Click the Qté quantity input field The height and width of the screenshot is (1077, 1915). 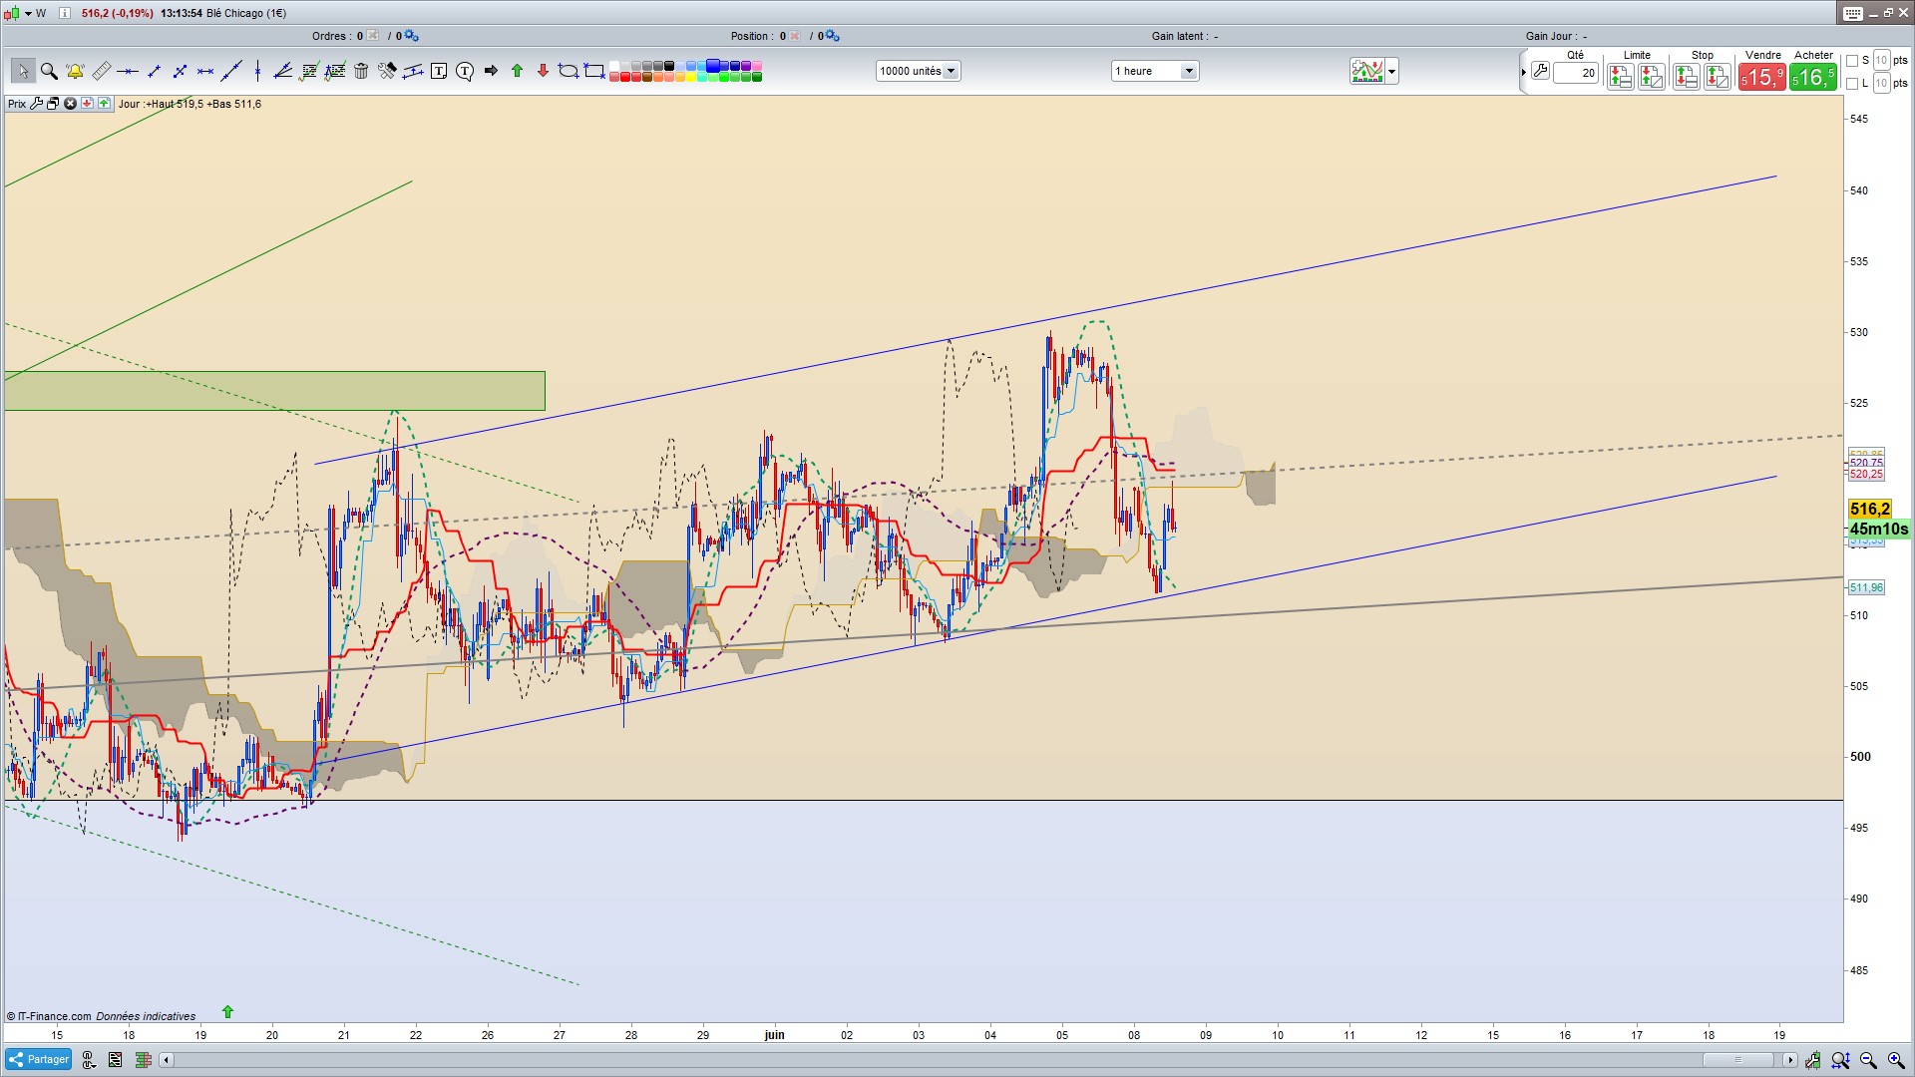point(1576,73)
